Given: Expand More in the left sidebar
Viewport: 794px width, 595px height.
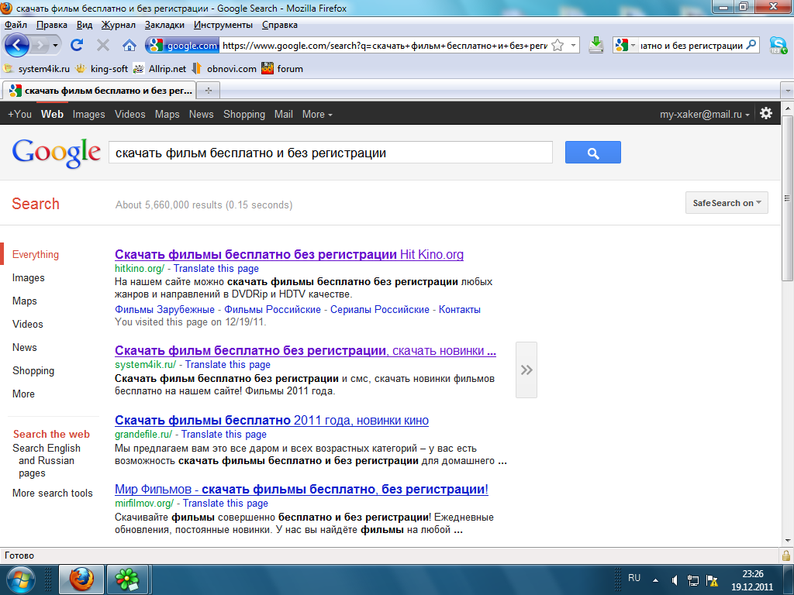Looking at the screenshot, I should 23,394.
